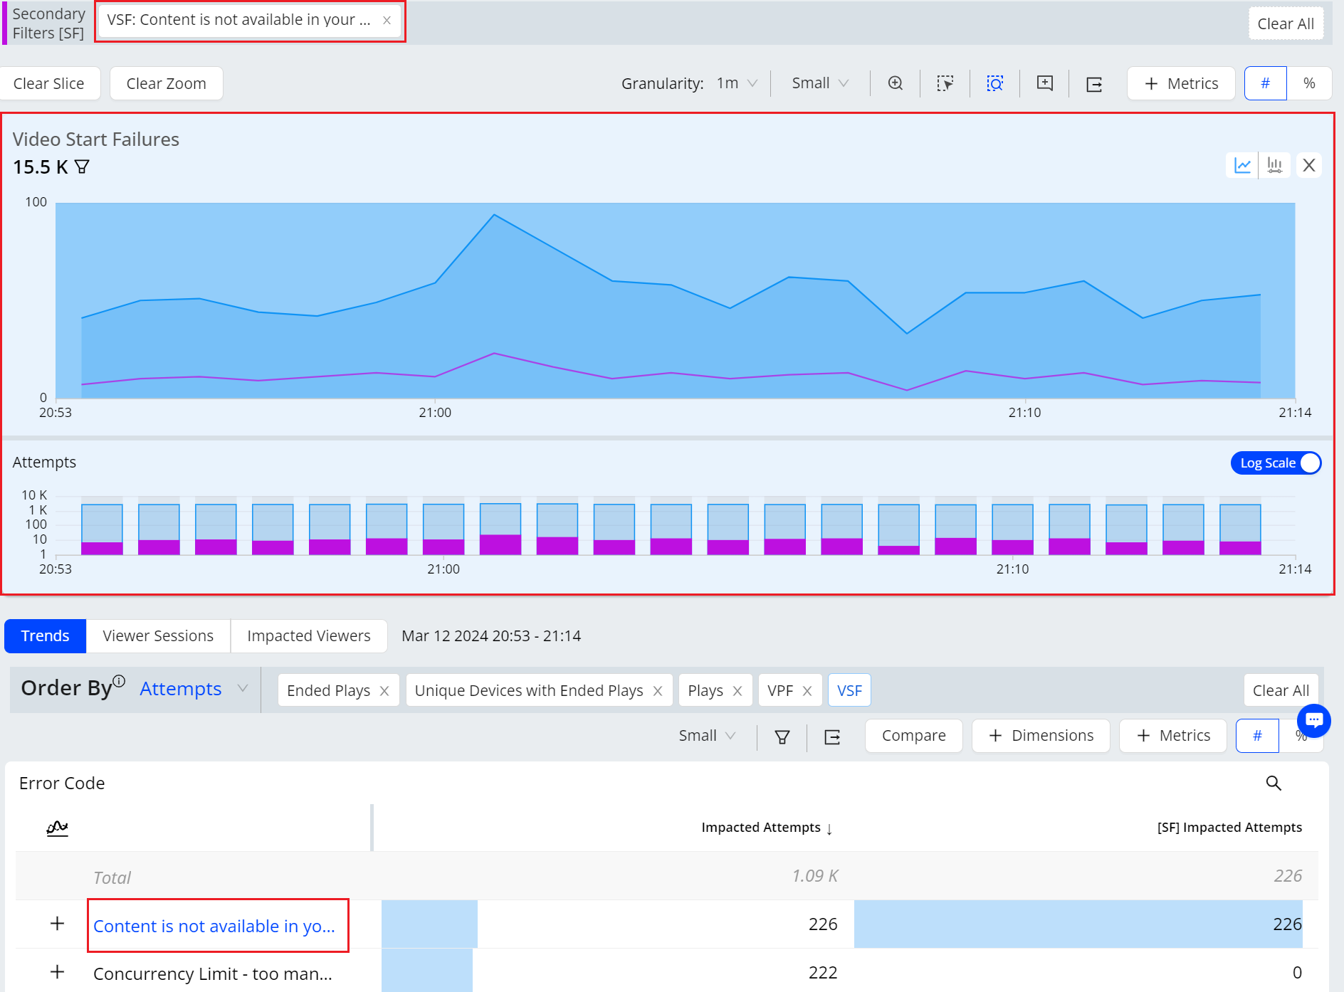Click the add annotation icon
1344x992 pixels.
tap(1045, 83)
